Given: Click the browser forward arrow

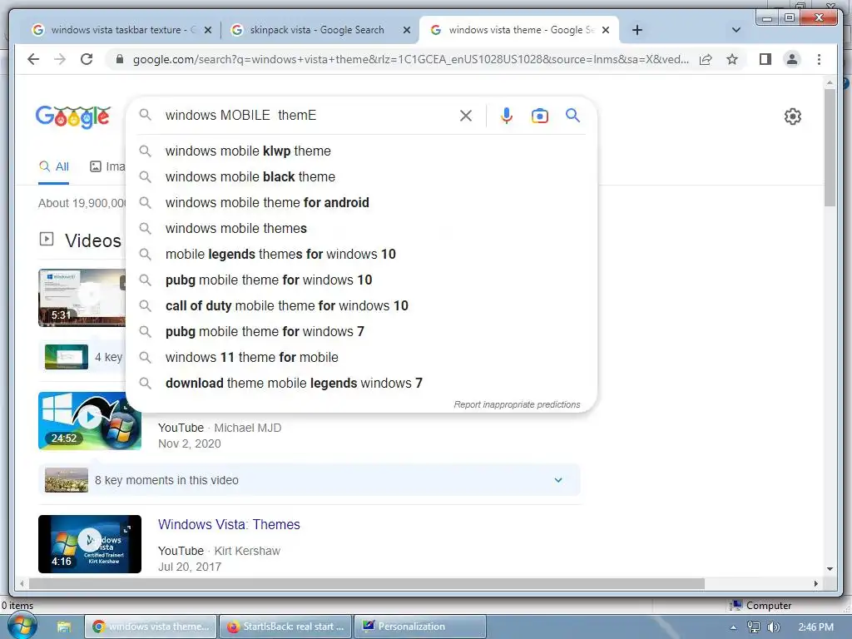Looking at the screenshot, I should 60,59.
